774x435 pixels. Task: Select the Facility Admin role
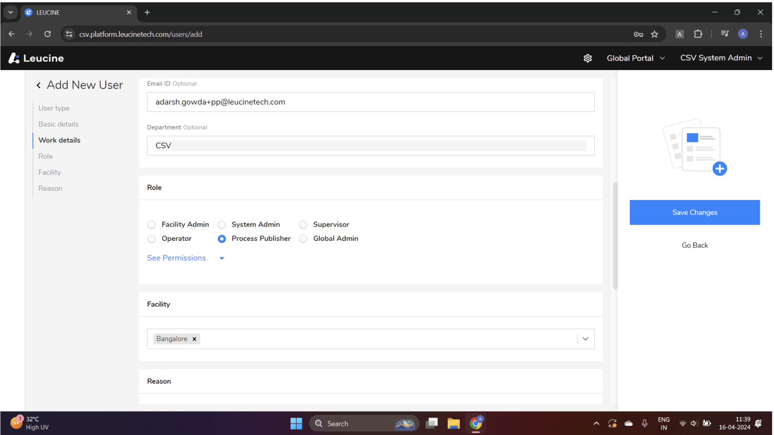[x=152, y=225]
